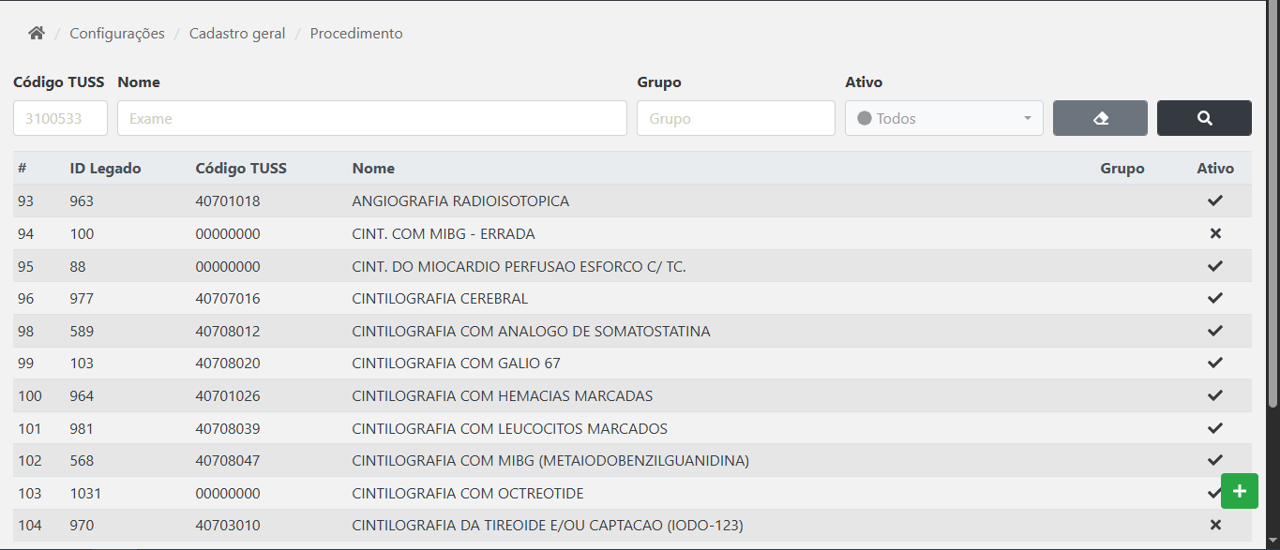1280x550 pixels.
Task: Click the Nome column header
Action: tap(373, 168)
